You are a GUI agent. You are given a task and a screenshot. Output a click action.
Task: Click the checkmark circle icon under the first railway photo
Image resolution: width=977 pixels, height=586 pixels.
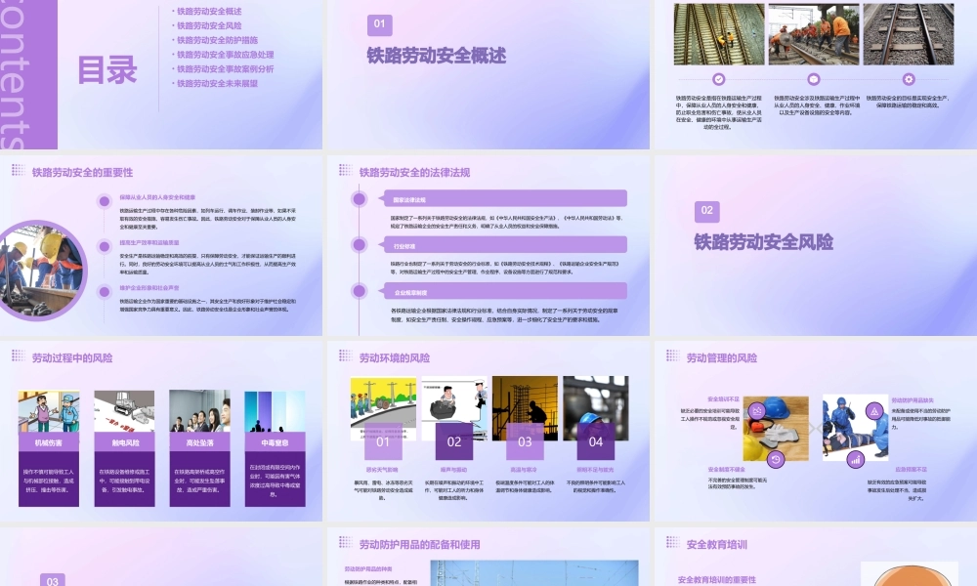coord(719,79)
